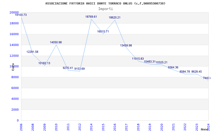The image size is (211, 132).
Task: Select y-axis tick 12000
Action: point(14,56)
